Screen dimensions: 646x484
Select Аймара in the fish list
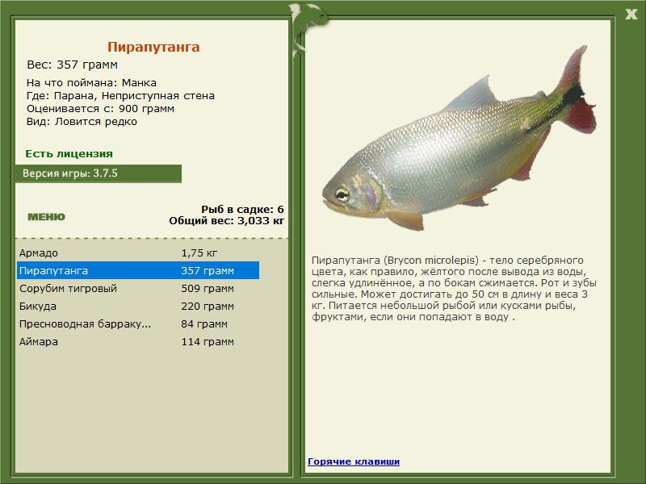(x=138, y=341)
